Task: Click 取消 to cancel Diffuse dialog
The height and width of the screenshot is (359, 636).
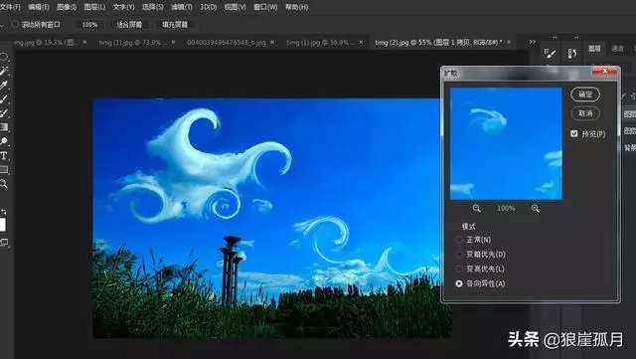Action: pyautogui.click(x=585, y=113)
